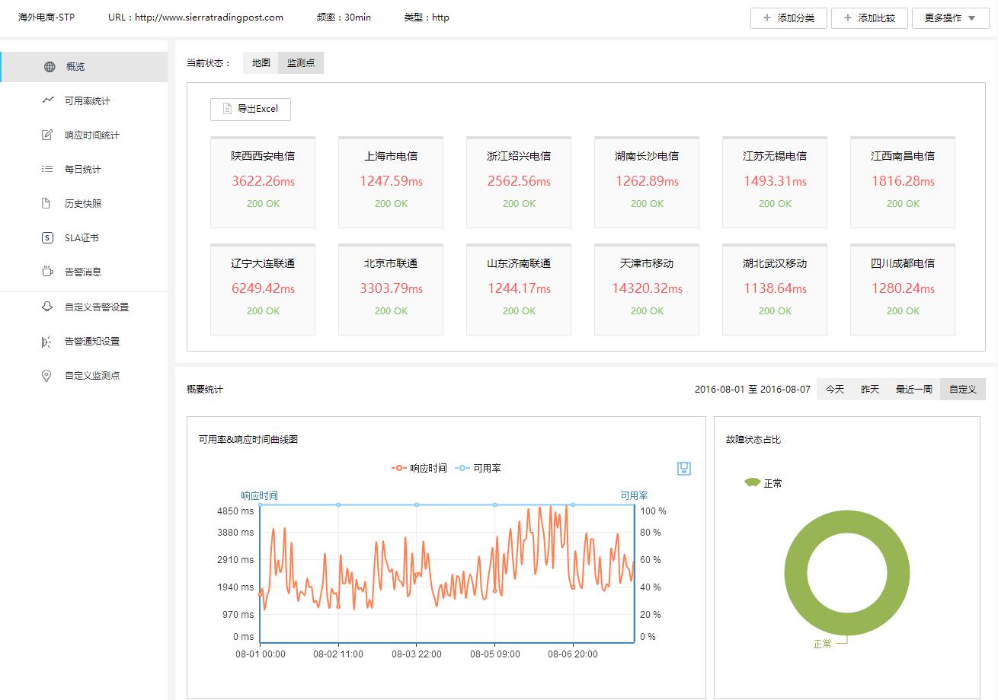Image resolution: width=998 pixels, height=700 pixels.
Task: Open the 更多操作 dropdown menu
Action: point(950,17)
